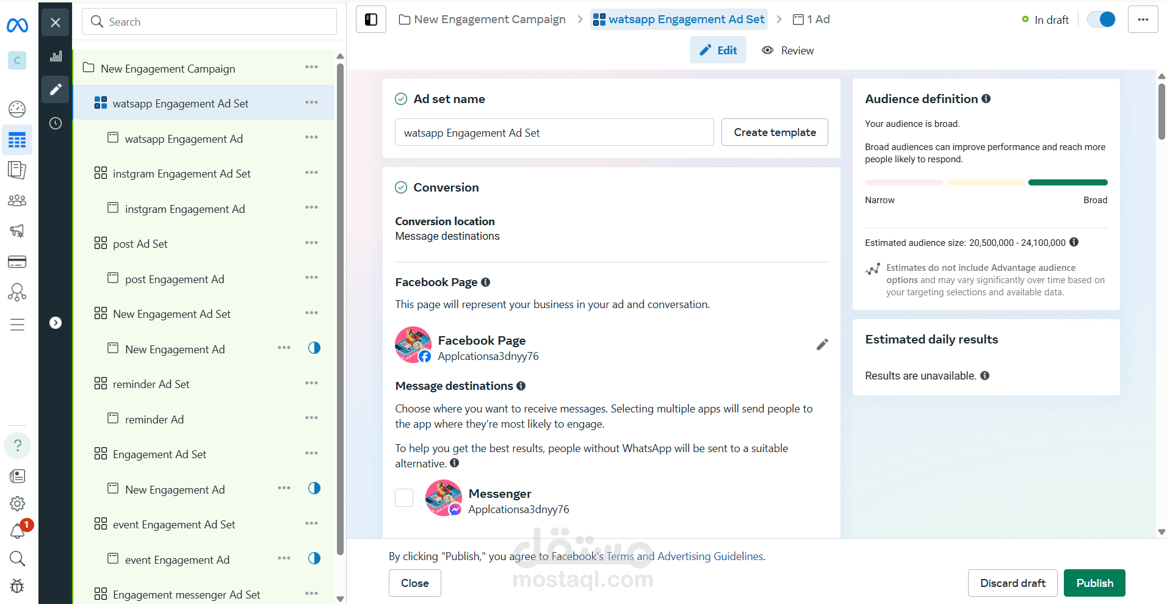Open Billing credit card icon
The width and height of the screenshot is (1167, 604).
(x=17, y=262)
